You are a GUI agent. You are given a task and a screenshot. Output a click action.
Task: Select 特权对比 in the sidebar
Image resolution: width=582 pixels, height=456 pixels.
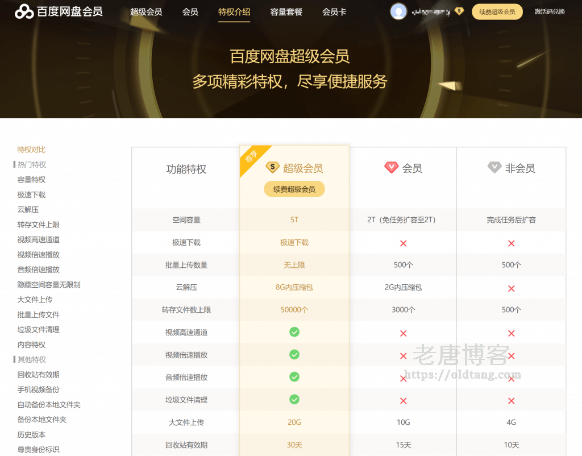coord(31,150)
